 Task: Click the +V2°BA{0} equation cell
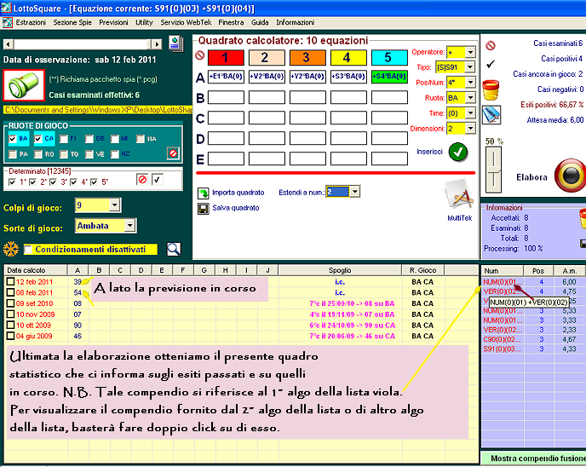[267, 77]
